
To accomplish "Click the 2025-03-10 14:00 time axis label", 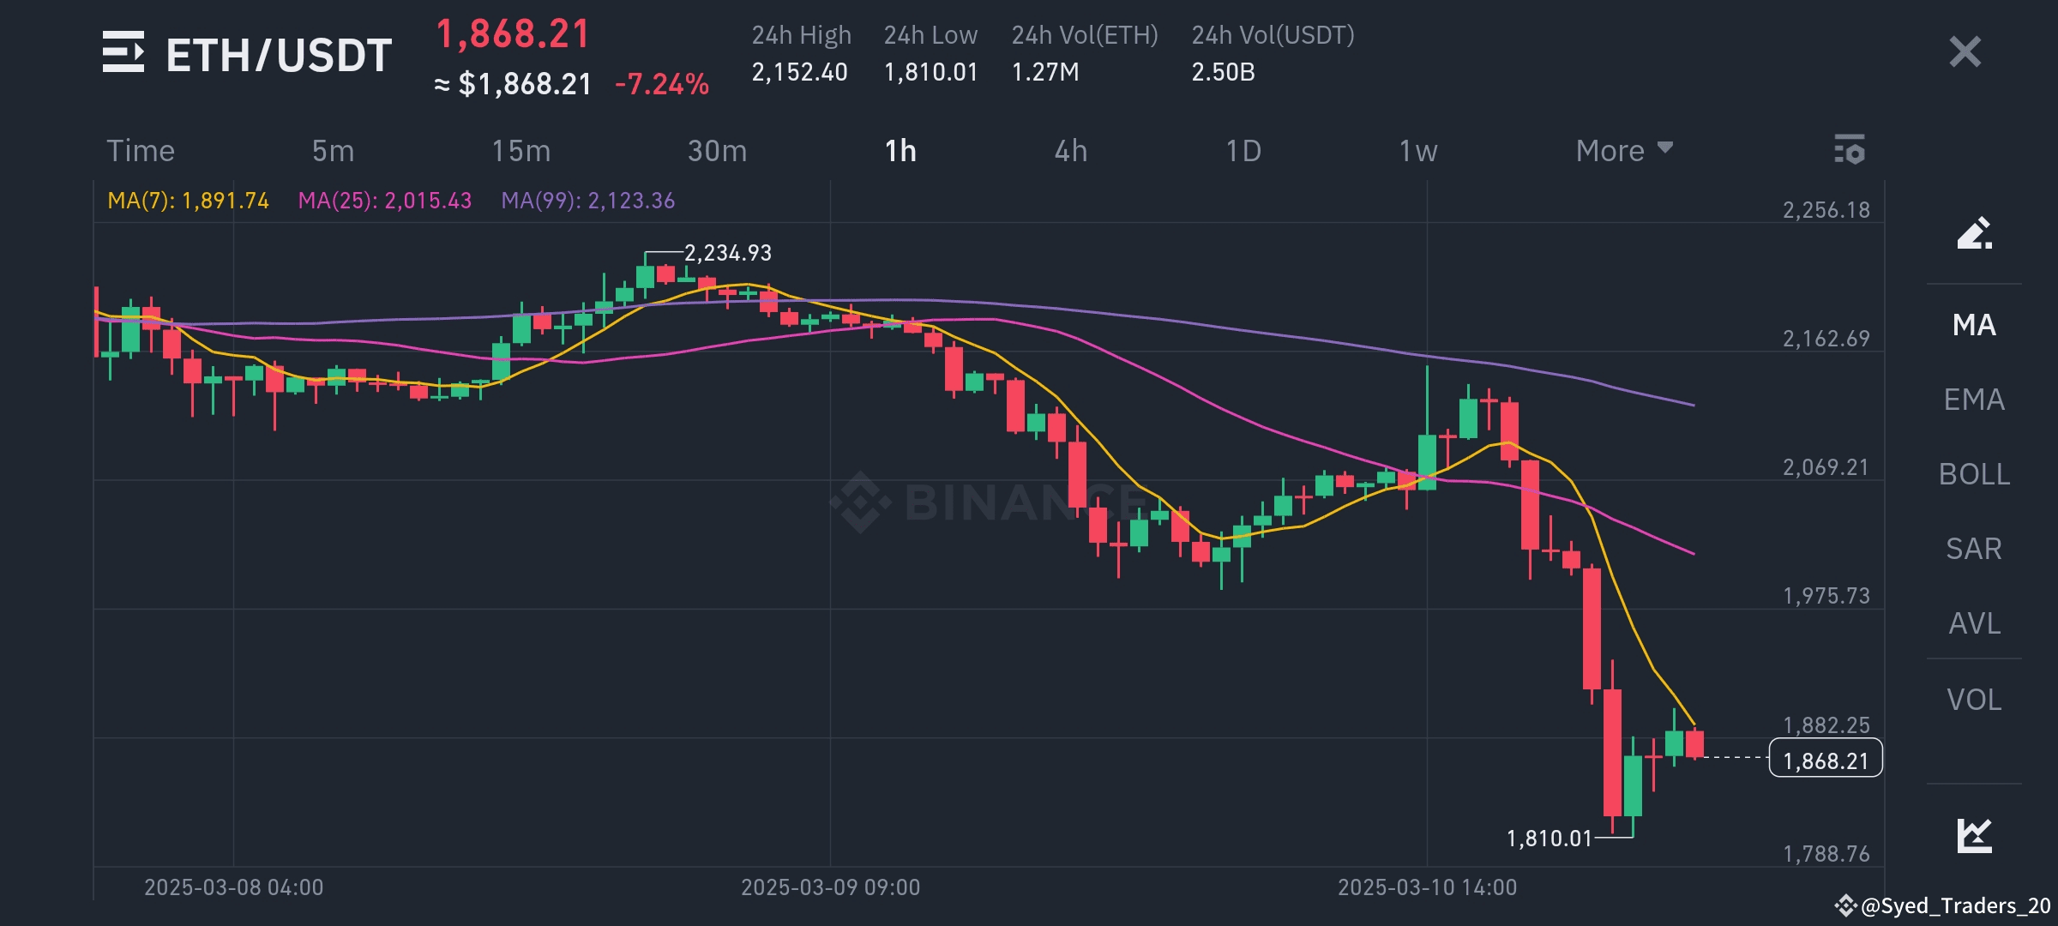I will click(x=1427, y=887).
